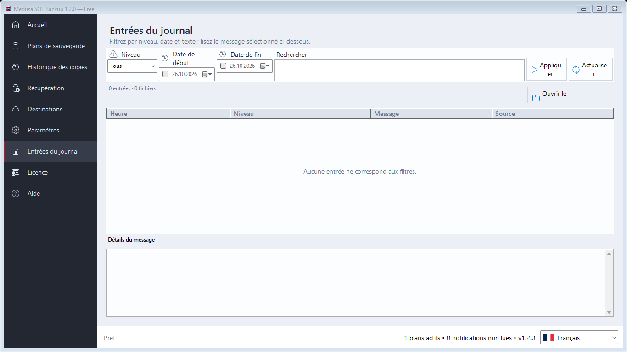Click the Medusa SQL Backup title bar icon
This screenshot has height=352, width=627.
point(8,9)
